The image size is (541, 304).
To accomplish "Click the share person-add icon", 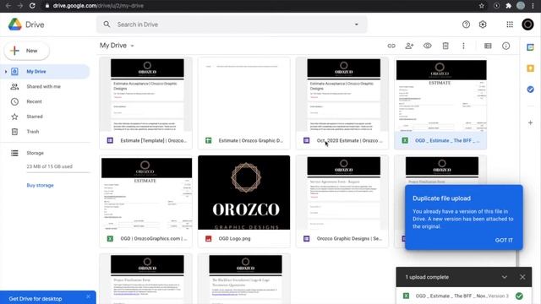I will pos(409,46).
